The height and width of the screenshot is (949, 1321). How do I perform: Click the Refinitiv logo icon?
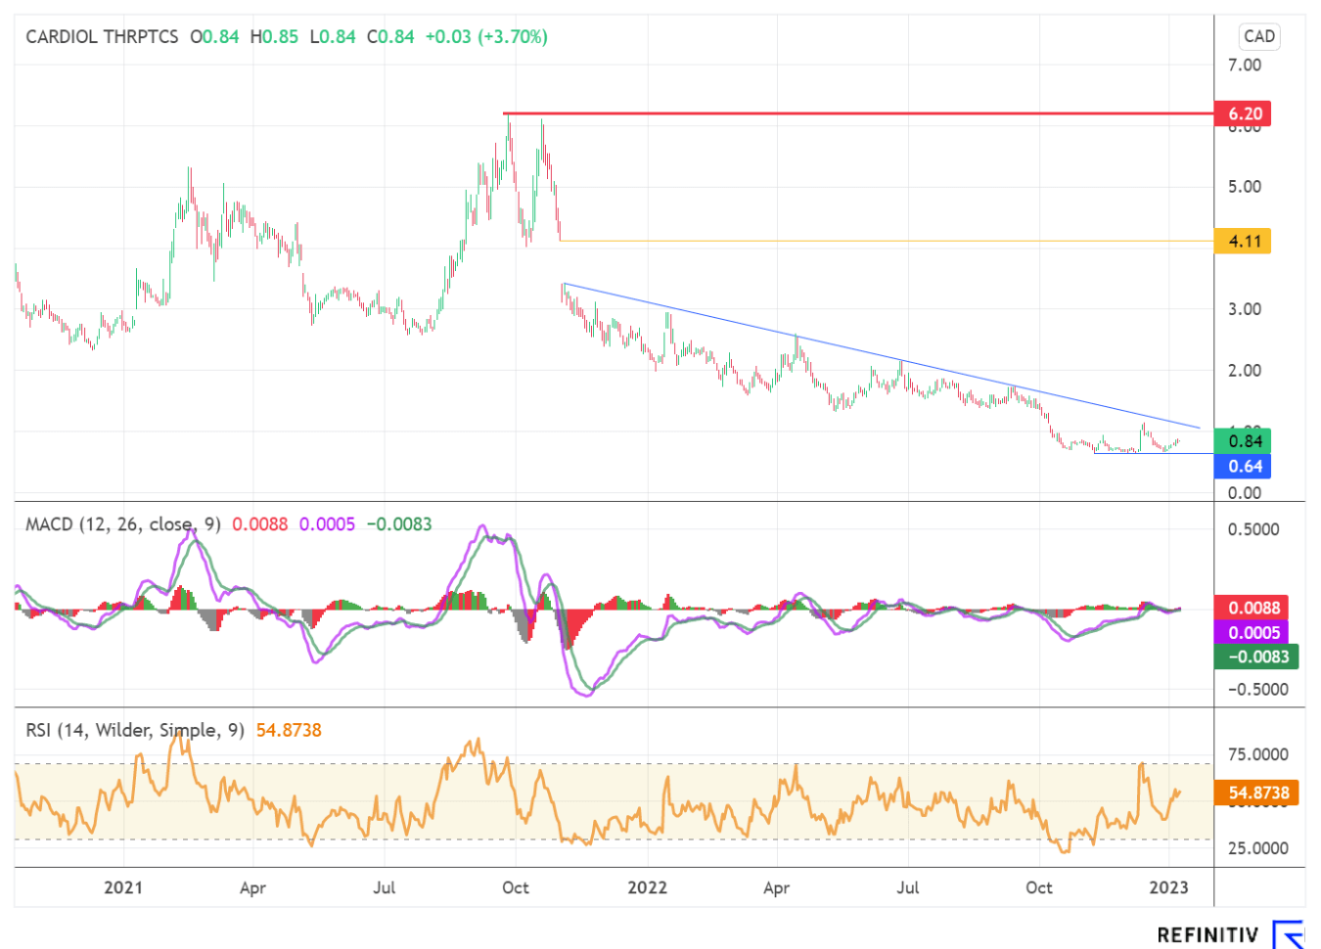click(1288, 933)
